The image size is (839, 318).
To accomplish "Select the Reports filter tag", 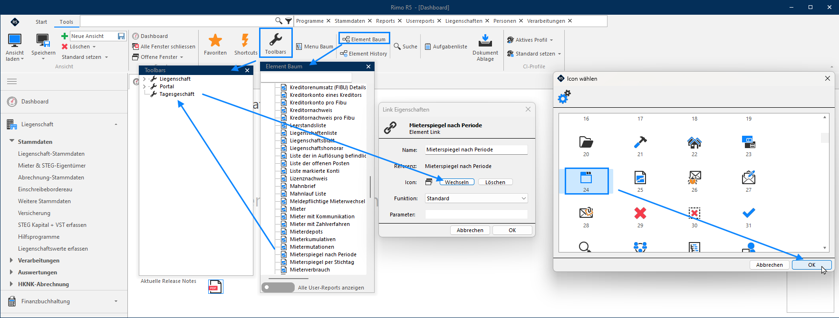I will [386, 21].
